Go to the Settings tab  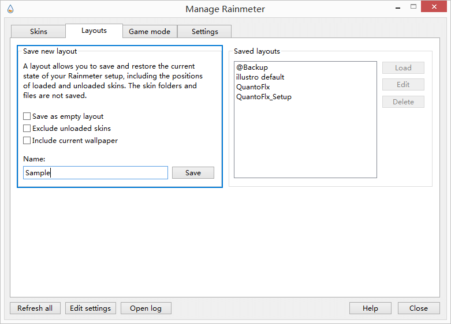click(x=204, y=31)
